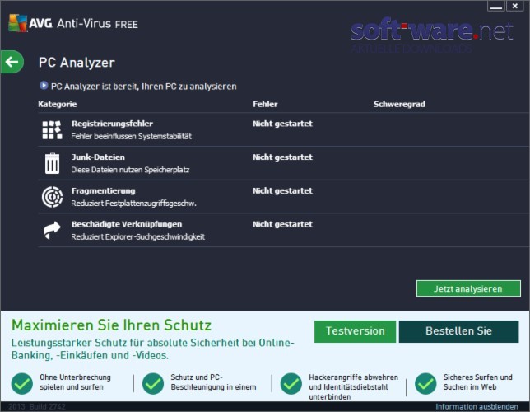Click the Testversion button
The image size is (530, 412).
[355, 331]
